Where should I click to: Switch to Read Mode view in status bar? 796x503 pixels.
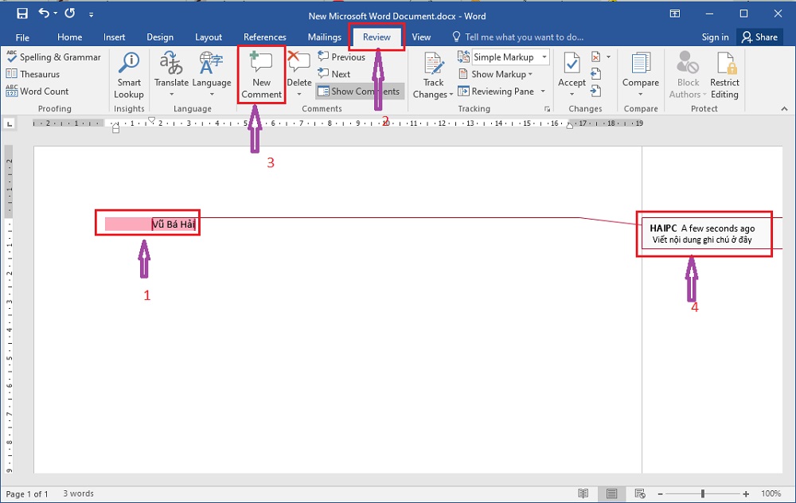583,493
